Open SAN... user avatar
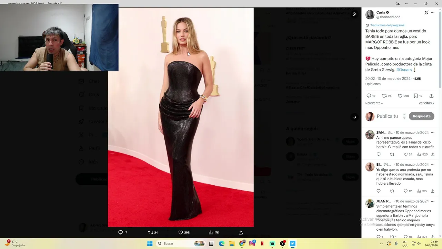 point(370,135)
